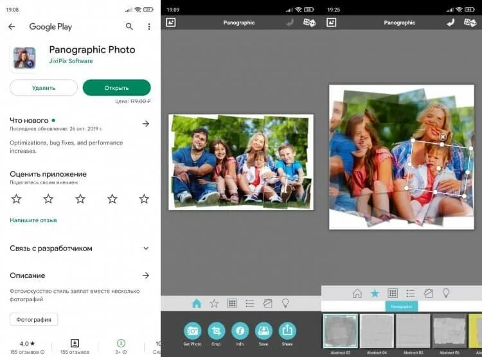The width and height of the screenshot is (482, 357).
Task: Tap the Panographic Photo app icon
Action: [24, 58]
